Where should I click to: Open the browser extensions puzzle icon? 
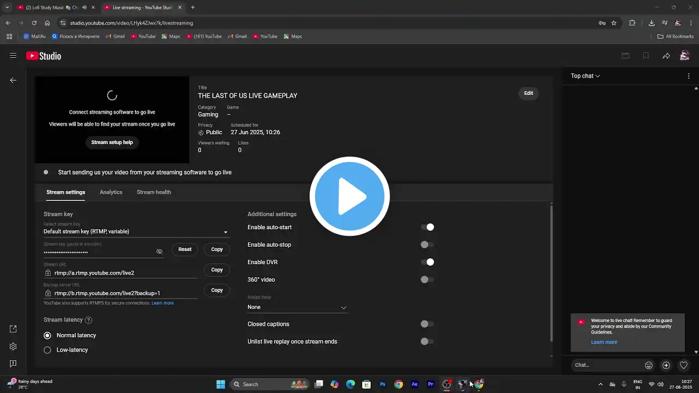pos(632,23)
